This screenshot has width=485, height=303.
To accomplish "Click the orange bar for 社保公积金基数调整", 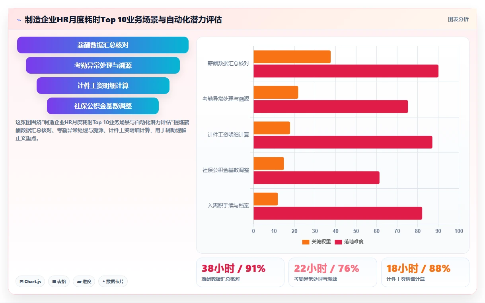I will point(269,163).
